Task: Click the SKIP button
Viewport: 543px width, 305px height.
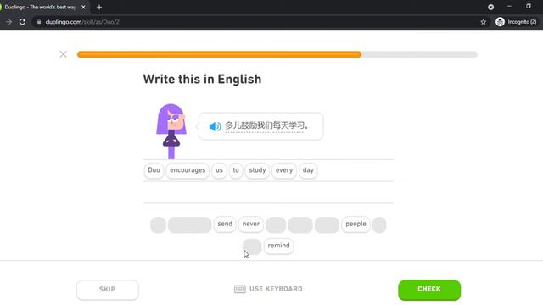Action: 108,290
